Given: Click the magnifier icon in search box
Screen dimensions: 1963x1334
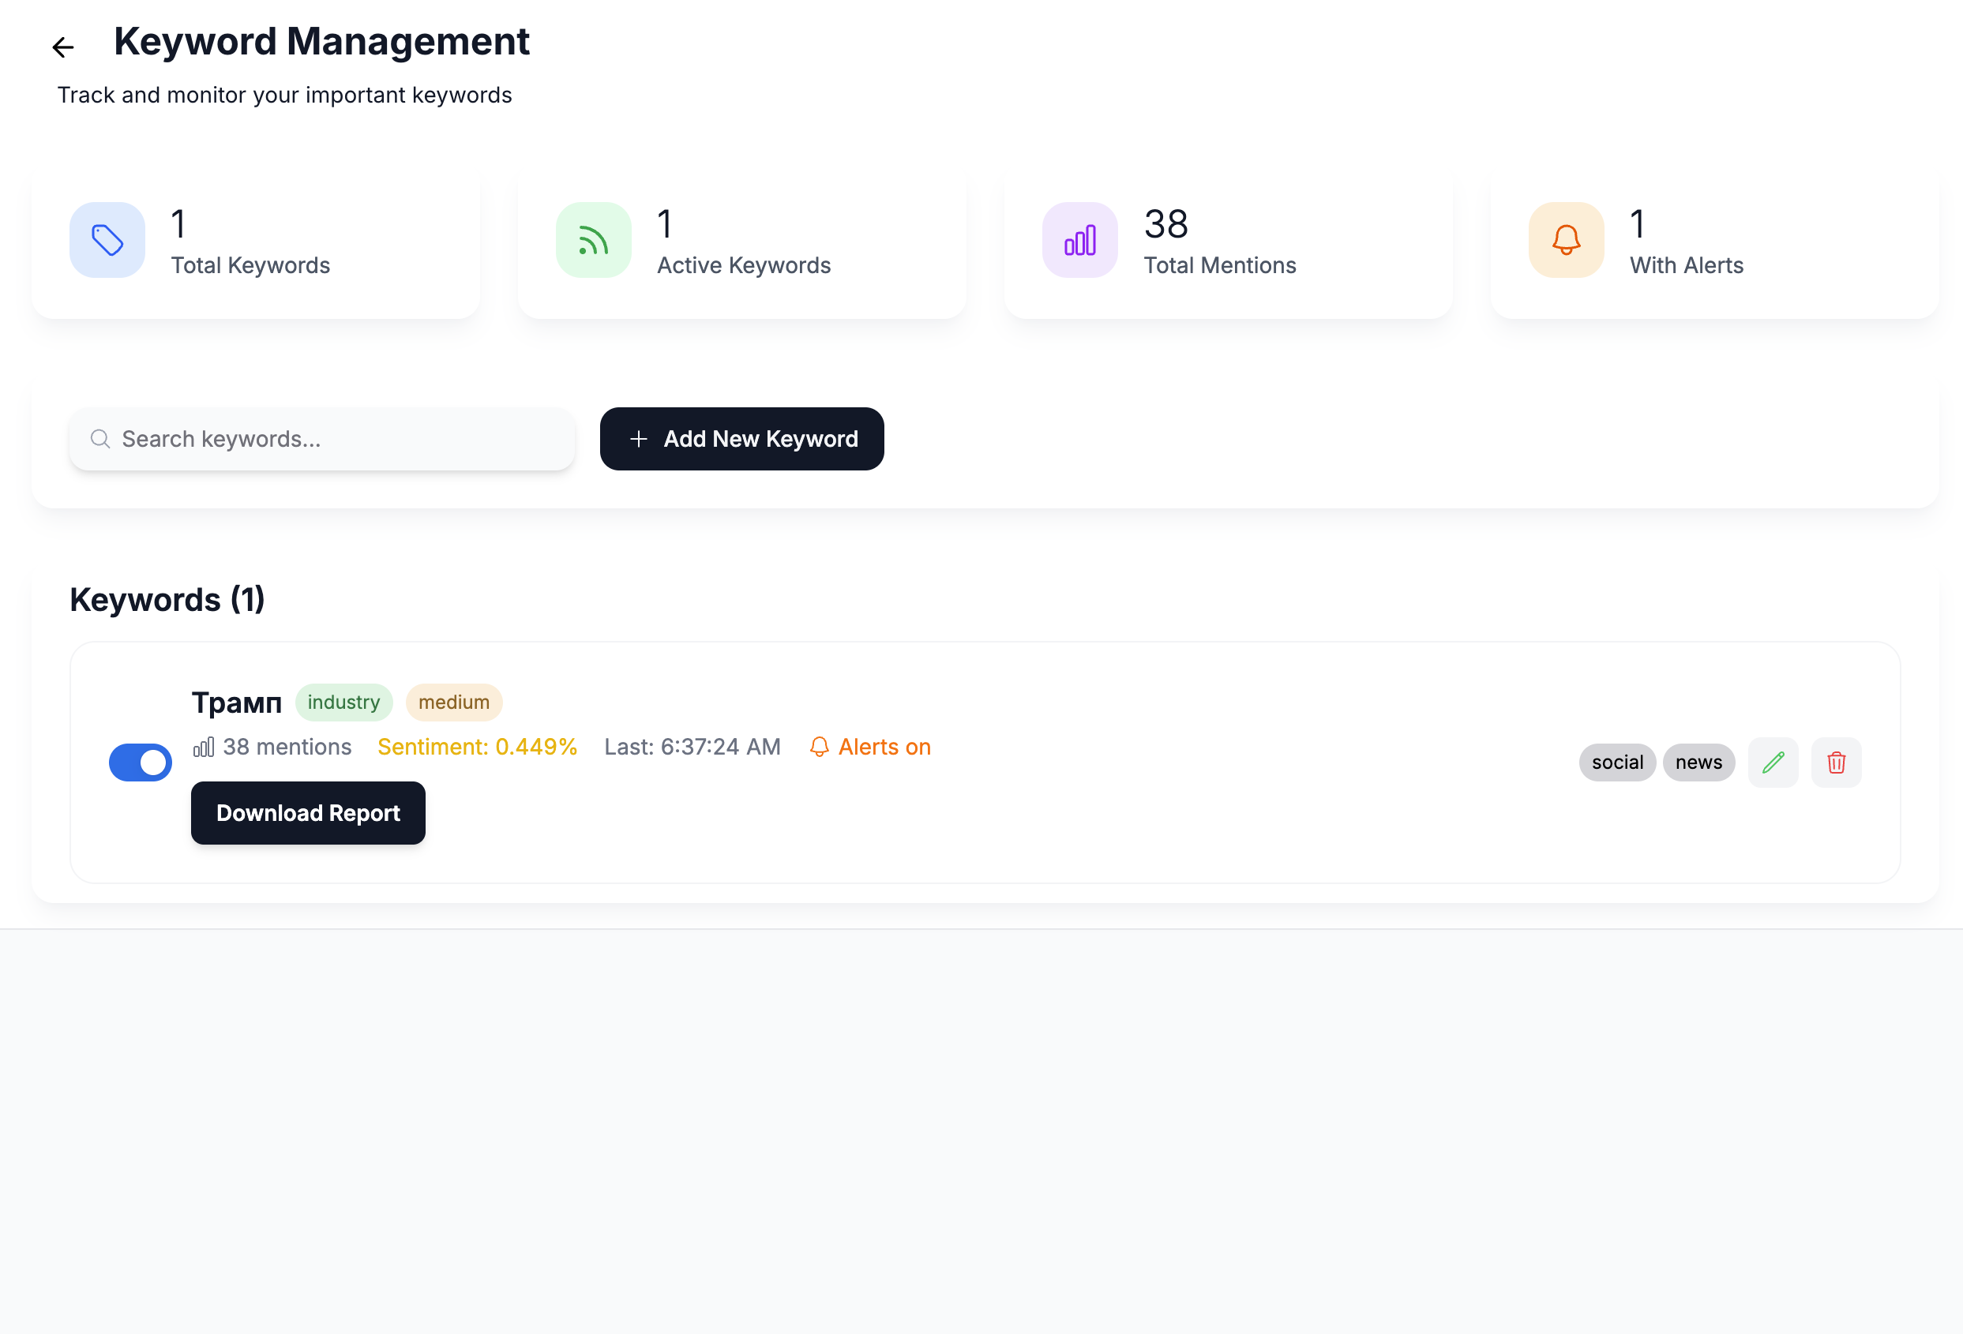Looking at the screenshot, I should [100, 439].
